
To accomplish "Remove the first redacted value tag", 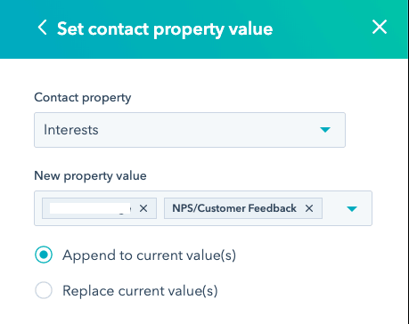I will pyautogui.click(x=143, y=208).
